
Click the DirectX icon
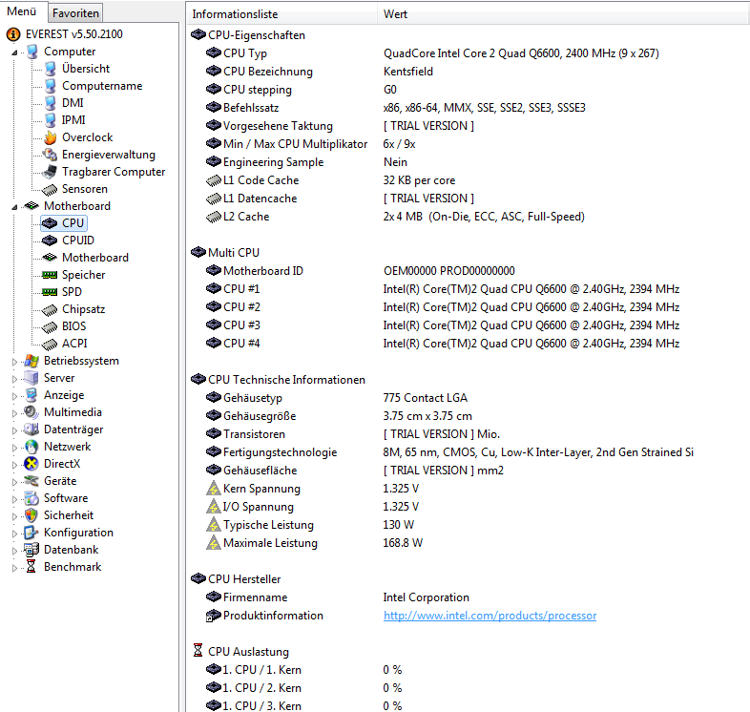click(x=31, y=464)
